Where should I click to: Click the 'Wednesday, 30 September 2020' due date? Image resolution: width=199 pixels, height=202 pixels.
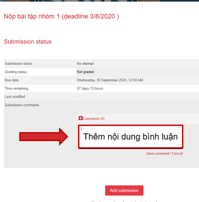pyautogui.click(x=110, y=80)
